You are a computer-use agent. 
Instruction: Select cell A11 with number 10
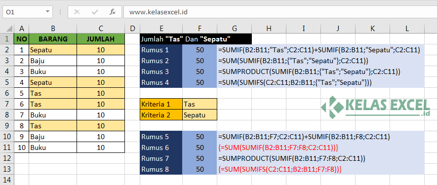point(21,148)
